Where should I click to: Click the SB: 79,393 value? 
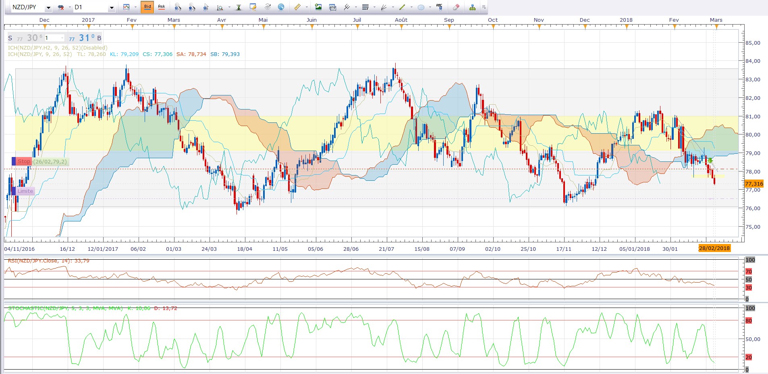pyautogui.click(x=225, y=54)
